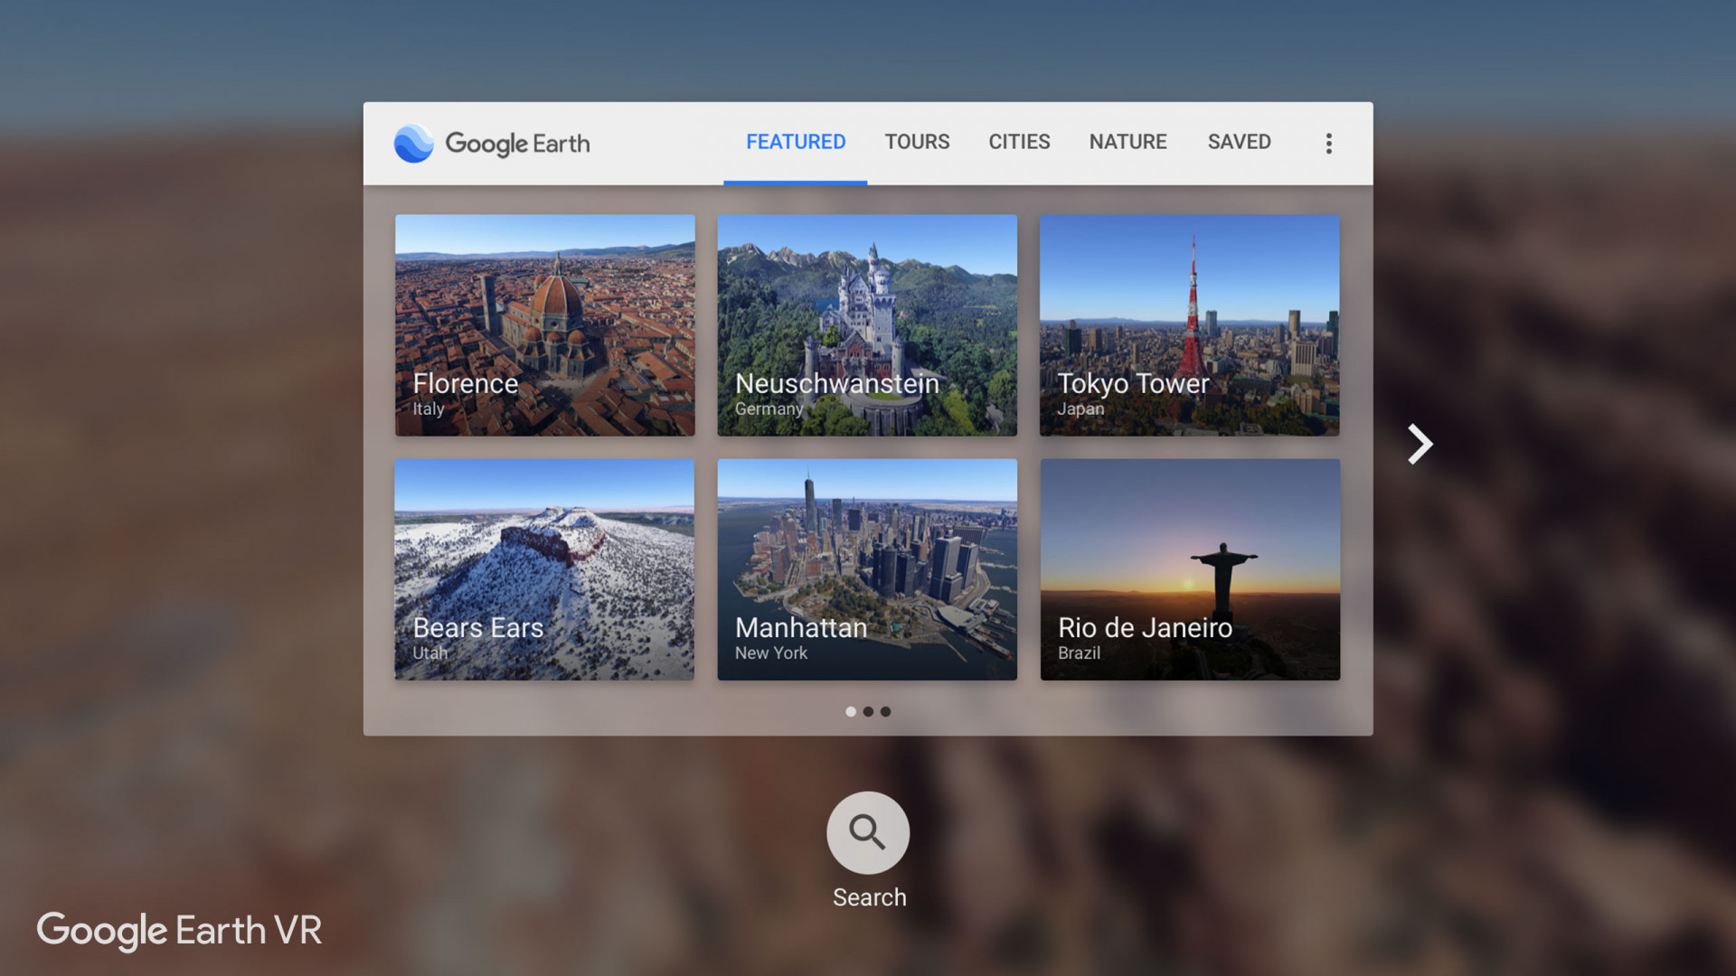Select the Neuschwanstein, Germany destination
The image size is (1736, 976).
tap(867, 325)
